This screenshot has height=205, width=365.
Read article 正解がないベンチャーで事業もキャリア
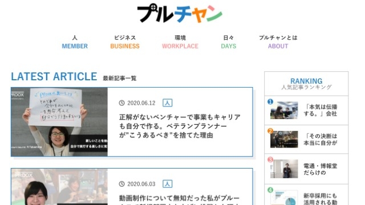point(180,126)
